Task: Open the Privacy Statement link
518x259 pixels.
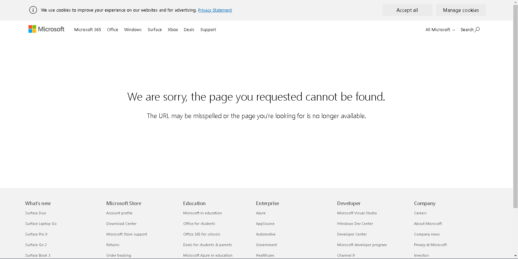Action: tap(215, 10)
